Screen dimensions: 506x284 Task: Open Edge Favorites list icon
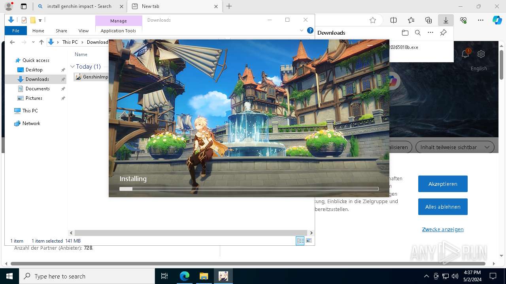[411, 20]
